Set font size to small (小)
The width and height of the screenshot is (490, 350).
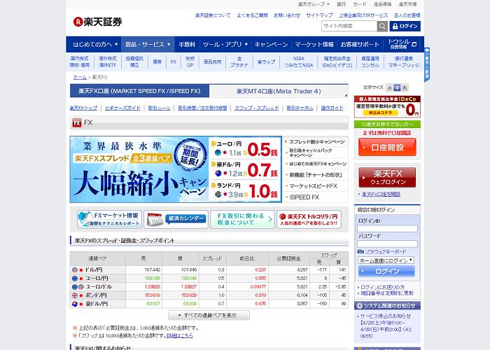point(389,87)
